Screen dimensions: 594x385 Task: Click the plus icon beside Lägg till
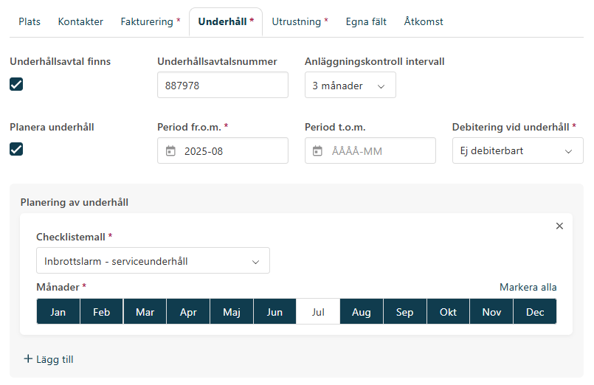pyautogui.click(x=29, y=359)
